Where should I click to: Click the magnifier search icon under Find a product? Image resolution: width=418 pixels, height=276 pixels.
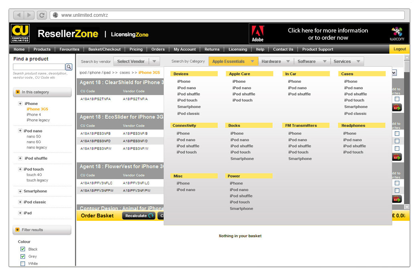[69, 67]
